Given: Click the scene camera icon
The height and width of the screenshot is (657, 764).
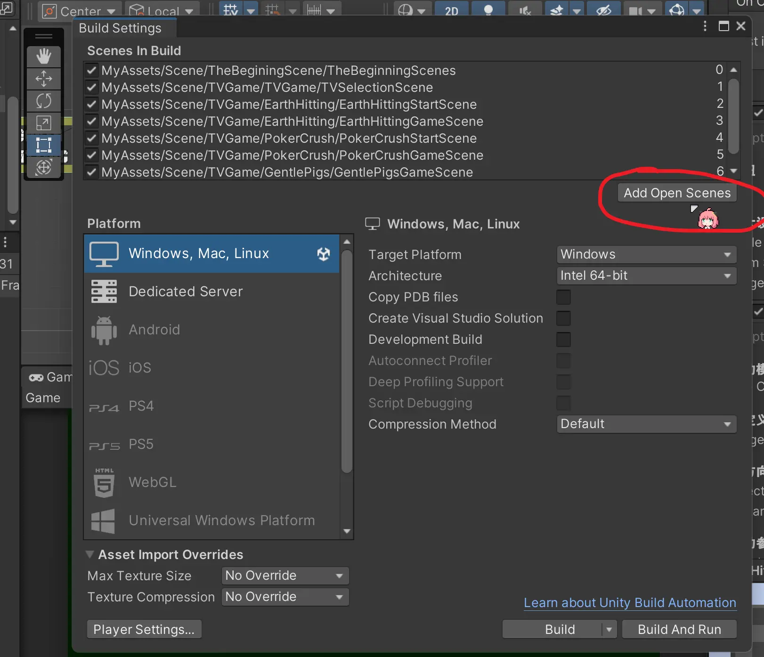Looking at the screenshot, I should click(x=635, y=10).
